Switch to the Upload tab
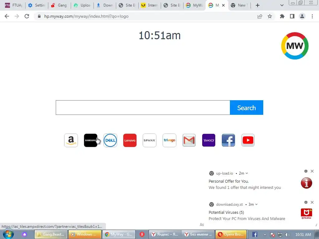The height and width of the screenshot is (239, 319). tap(82, 5)
